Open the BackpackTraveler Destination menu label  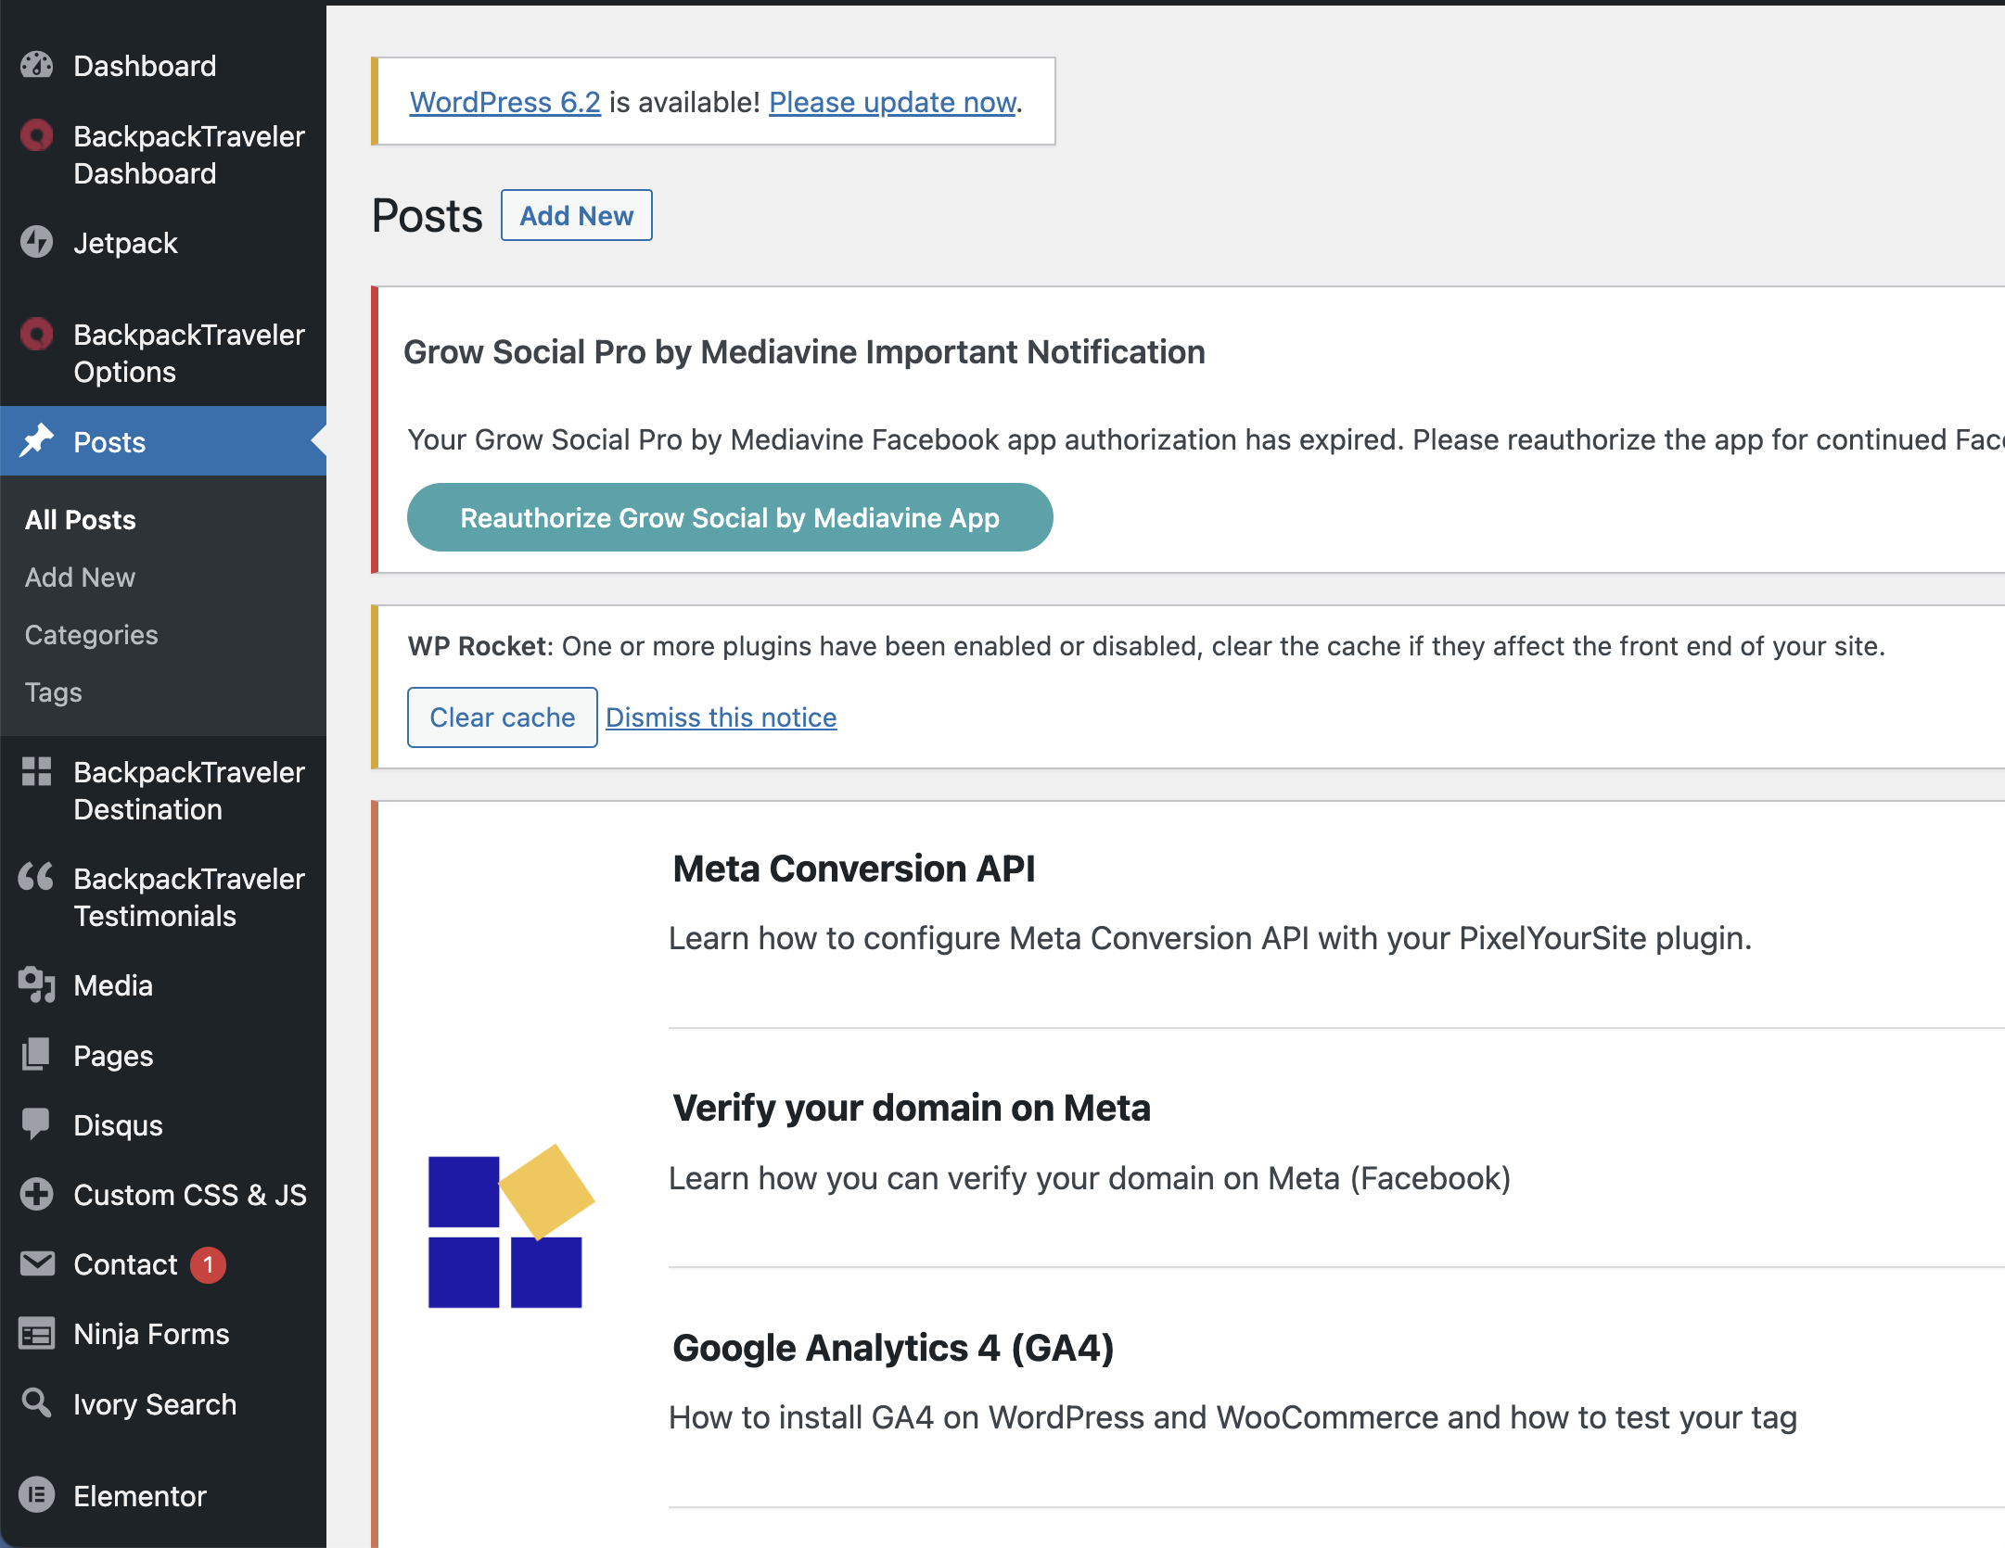[x=189, y=791]
